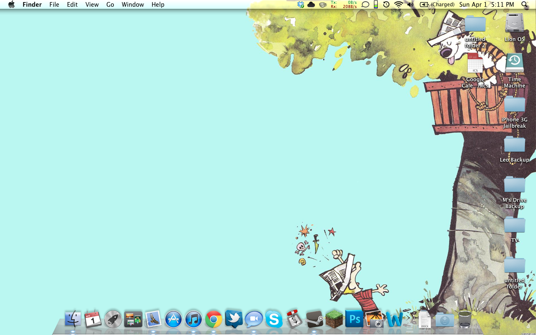Select the 'untitled folder' desktop folder
The height and width of the screenshot is (335, 536).
click(x=515, y=265)
